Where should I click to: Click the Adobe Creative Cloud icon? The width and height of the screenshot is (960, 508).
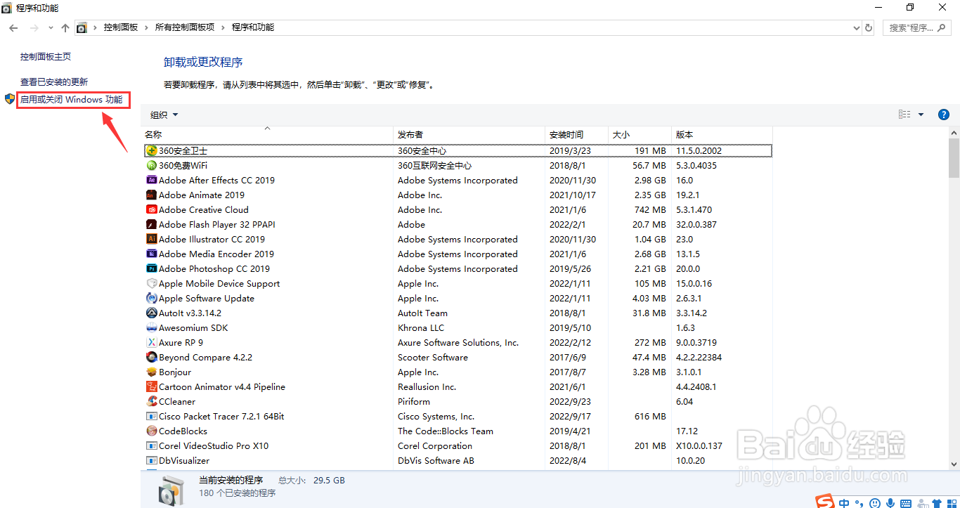(152, 209)
